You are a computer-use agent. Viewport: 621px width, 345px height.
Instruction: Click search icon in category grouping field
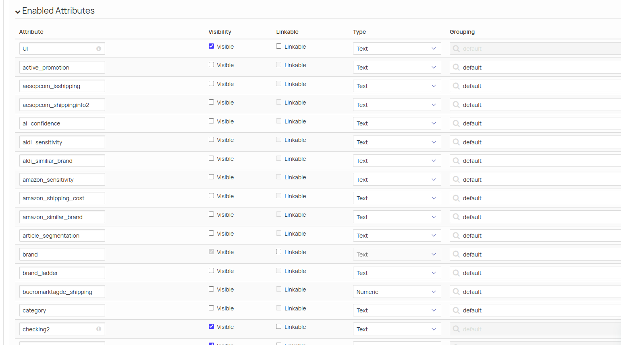[x=456, y=310]
